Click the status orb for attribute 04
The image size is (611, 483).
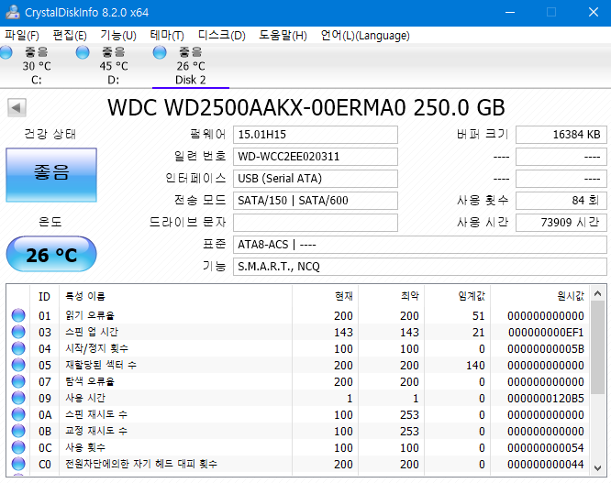coord(18,348)
